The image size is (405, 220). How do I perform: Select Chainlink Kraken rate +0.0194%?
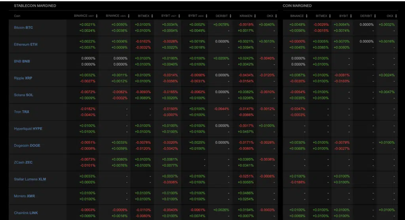[x=246, y=210]
